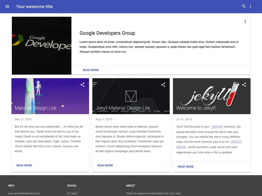
Task: Click READ MORE under Material Design Lite
Action: pos(24,165)
